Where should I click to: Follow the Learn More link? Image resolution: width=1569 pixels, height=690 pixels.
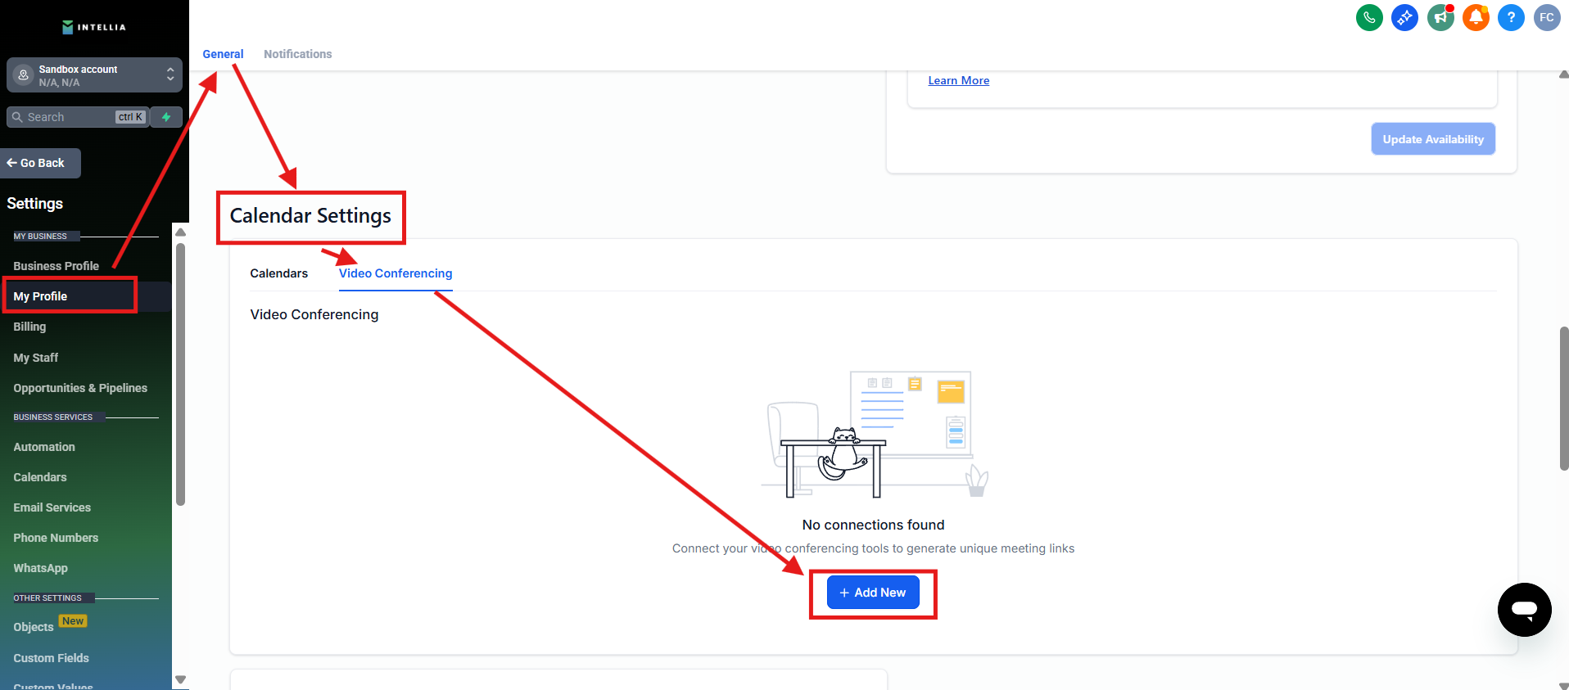tap(958, 80)
